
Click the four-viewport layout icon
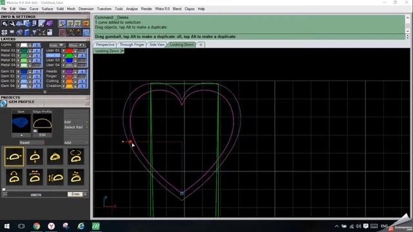5,32
